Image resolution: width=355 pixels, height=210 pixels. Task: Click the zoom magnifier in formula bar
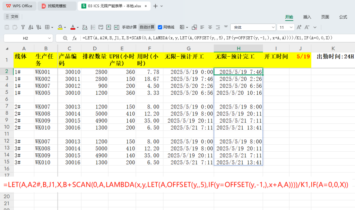click(x=65, y=38)
